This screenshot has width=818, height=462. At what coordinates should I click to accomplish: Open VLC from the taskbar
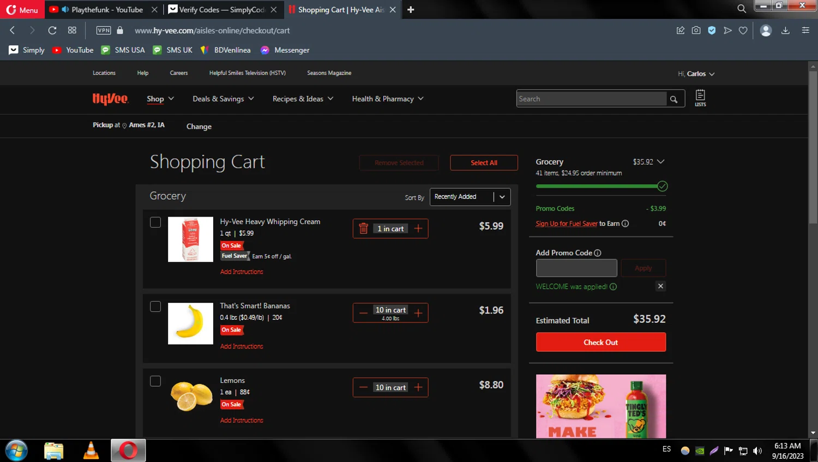pyautogui.click(x=91, y=451)
